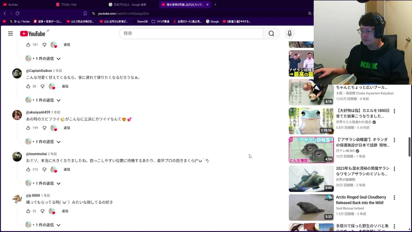This screenshot has height=232, width=412.
Task: Open the Google bookmark
Action: pos(212,22)
